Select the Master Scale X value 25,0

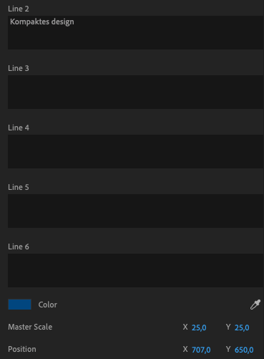(199, 327)
